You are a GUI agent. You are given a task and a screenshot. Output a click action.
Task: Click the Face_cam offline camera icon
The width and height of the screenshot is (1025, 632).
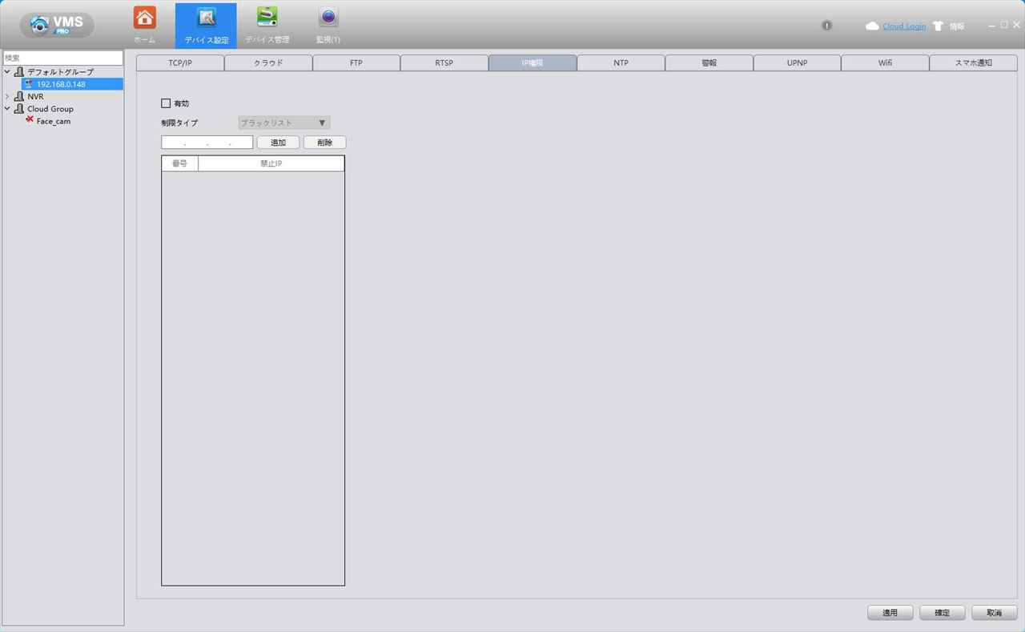pyautogui.click(x=30, y=120)
